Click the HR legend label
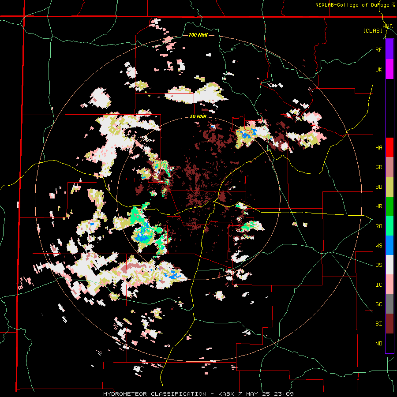The image size is (397, 397). [378, 206]
